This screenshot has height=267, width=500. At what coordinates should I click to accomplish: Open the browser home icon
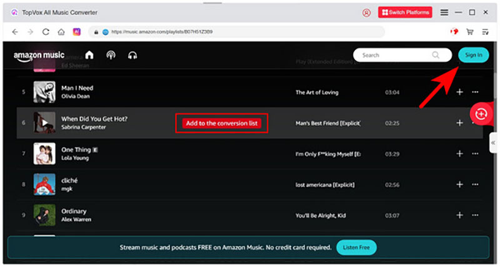coord(61,32)
